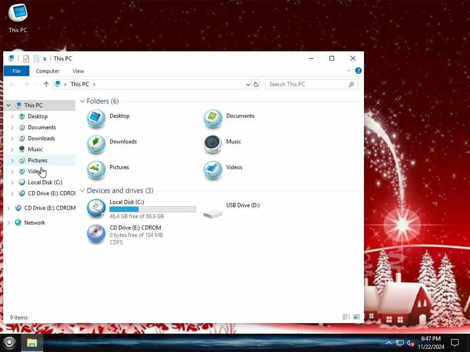This screenshot has width=470, height=352.
Task: Click the Local Disk (C:) space usage bar
Action: [x=152, y=209]
